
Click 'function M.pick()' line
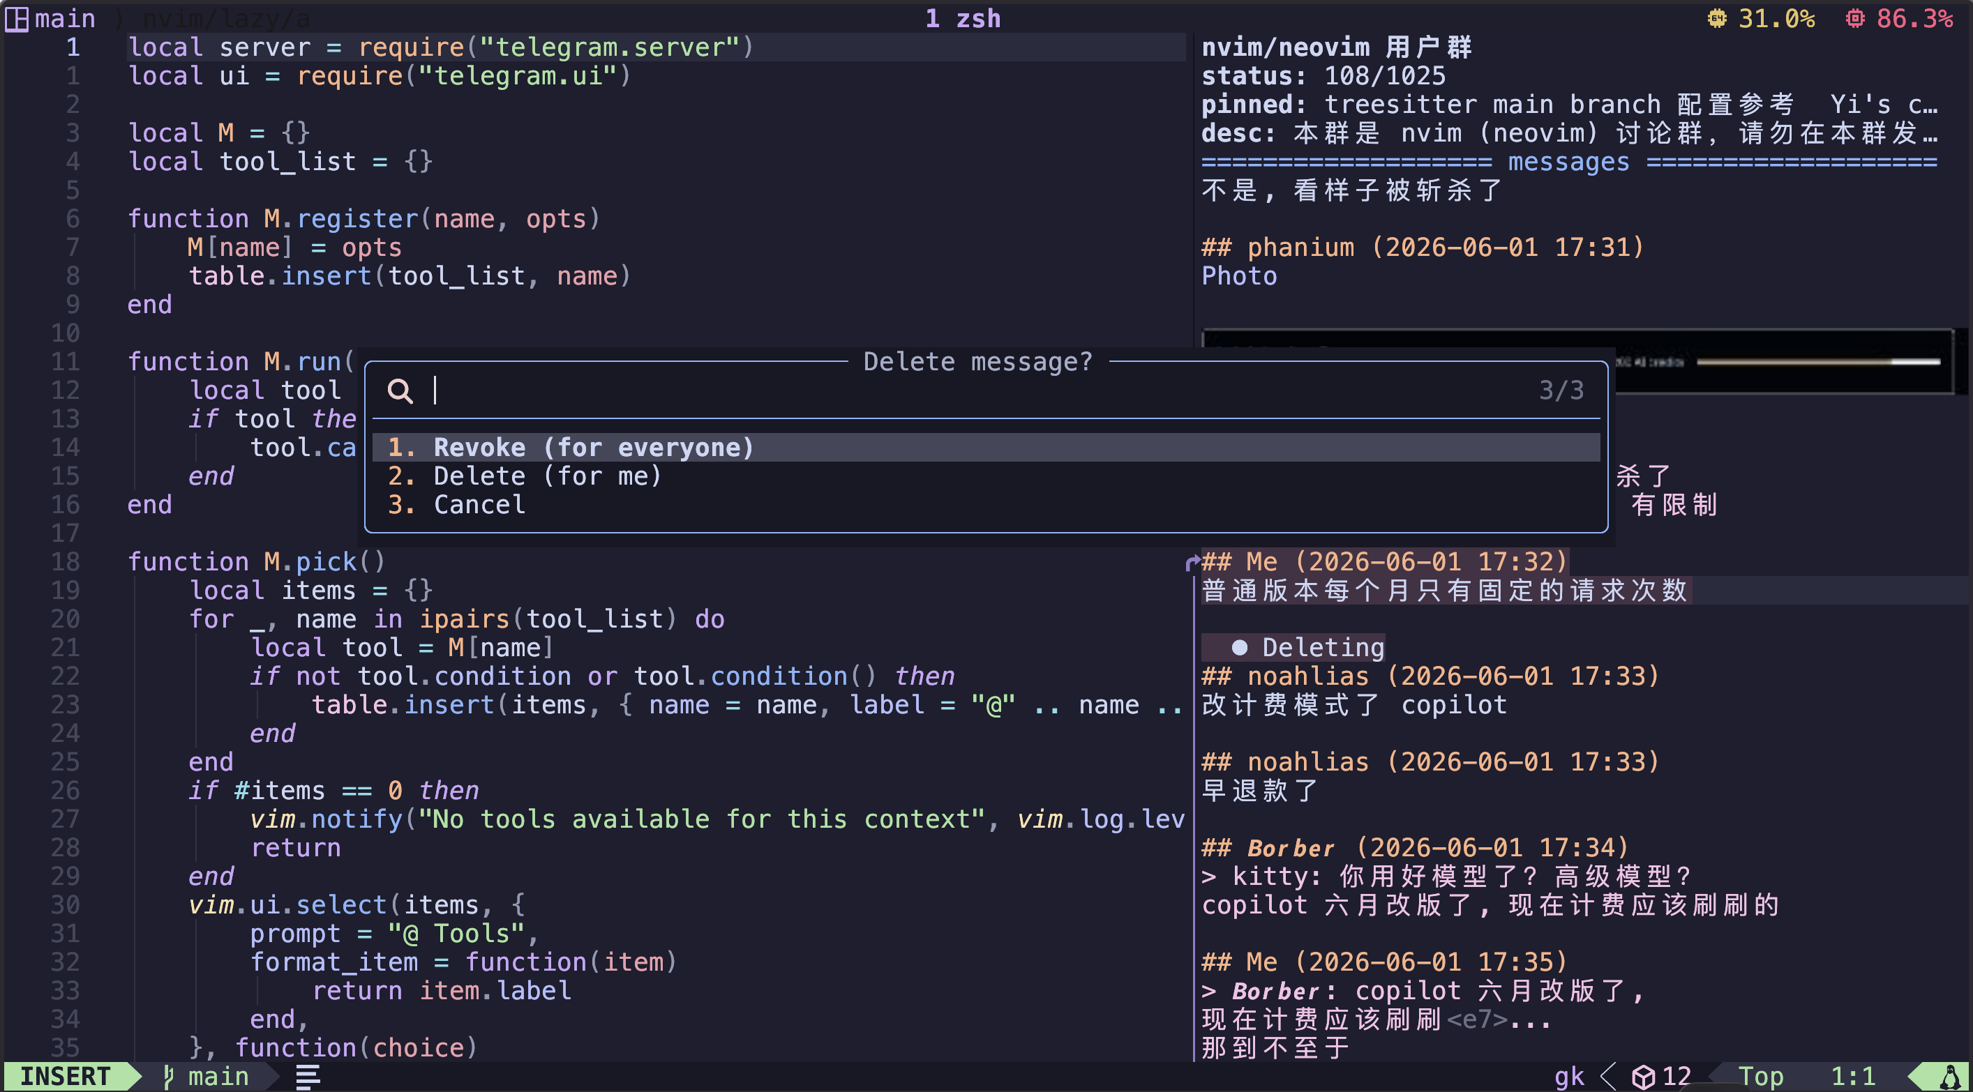[x=257, y=562]
